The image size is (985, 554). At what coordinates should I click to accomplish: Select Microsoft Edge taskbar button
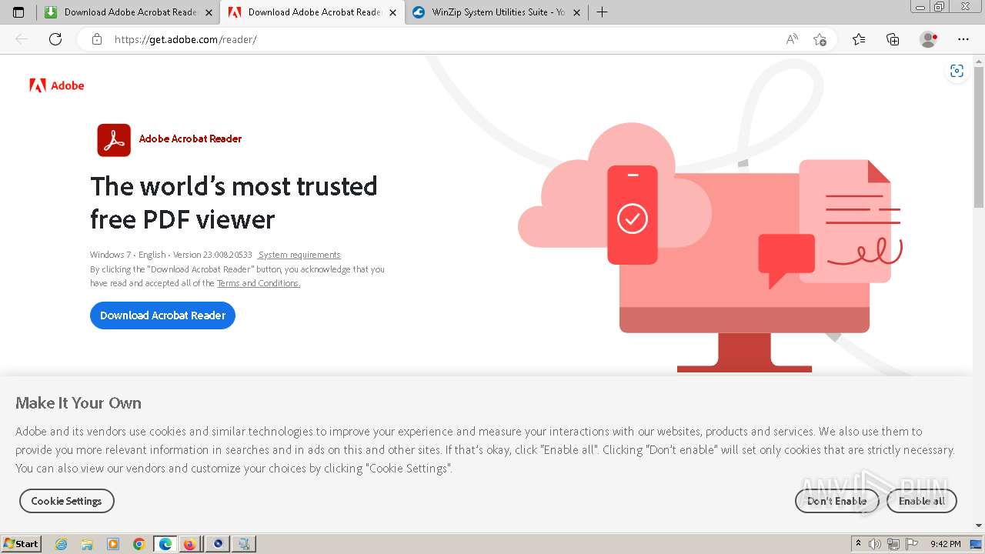[165, 544]
